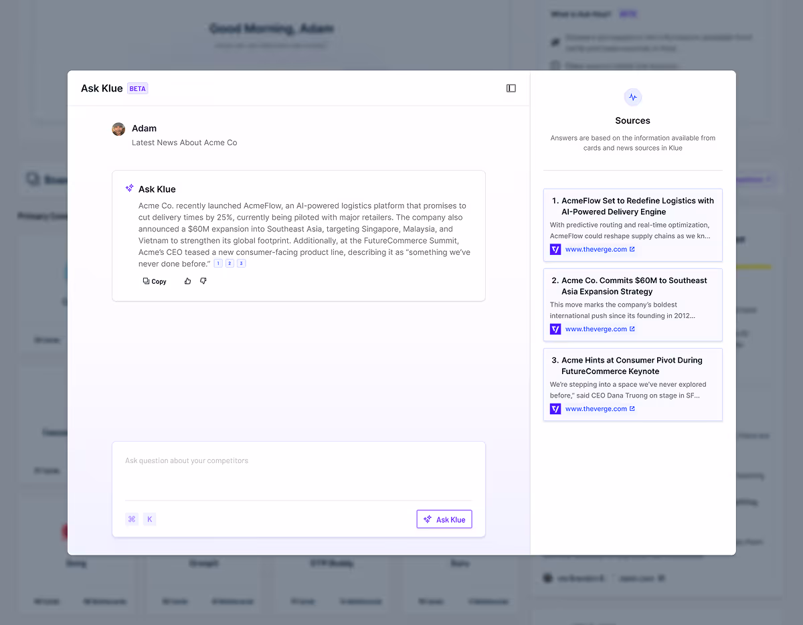
Task: Click the 'This move marks the company's boldest' snippet
Action: point(623,310)
